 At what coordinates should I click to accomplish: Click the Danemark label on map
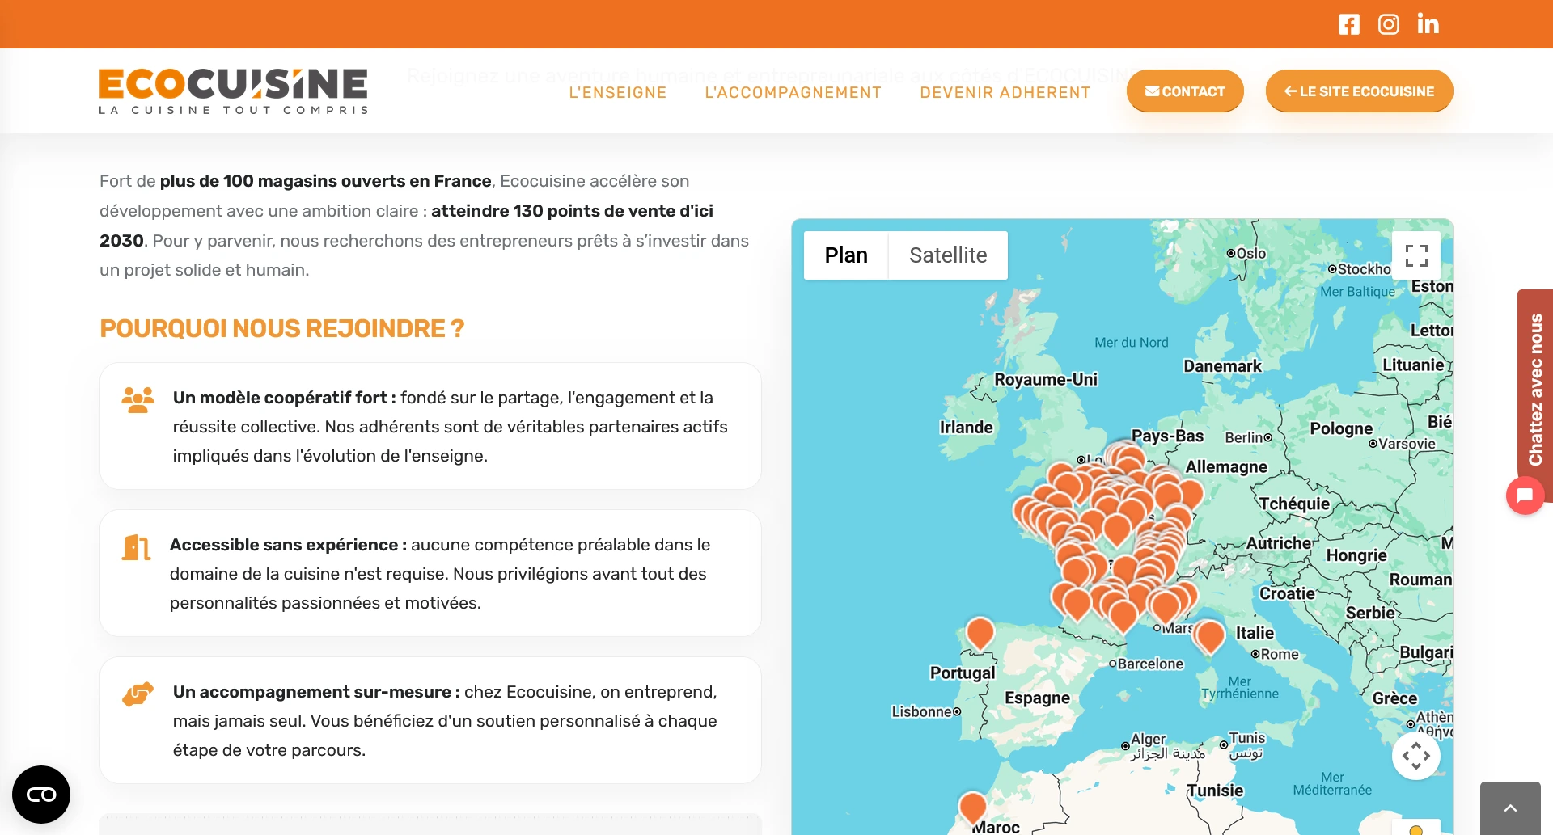point(1222,366)
